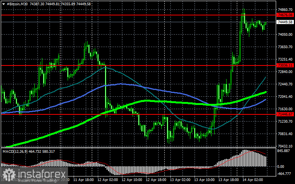This screenshot has width=295, height=184.
Task: Click the 74050.00 price axis value
Action: pyautogui.click(x=285, y=35)
